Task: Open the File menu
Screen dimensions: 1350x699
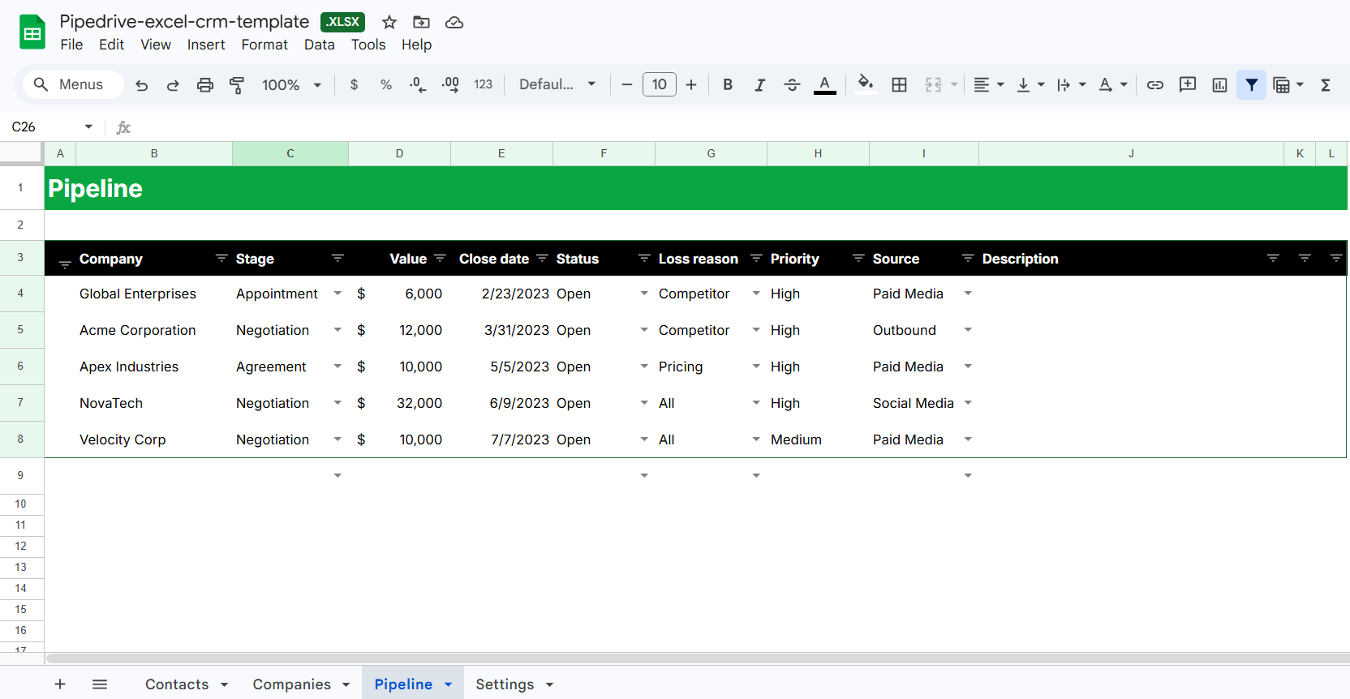Action: pyautogui.click(x=71, y=45)
